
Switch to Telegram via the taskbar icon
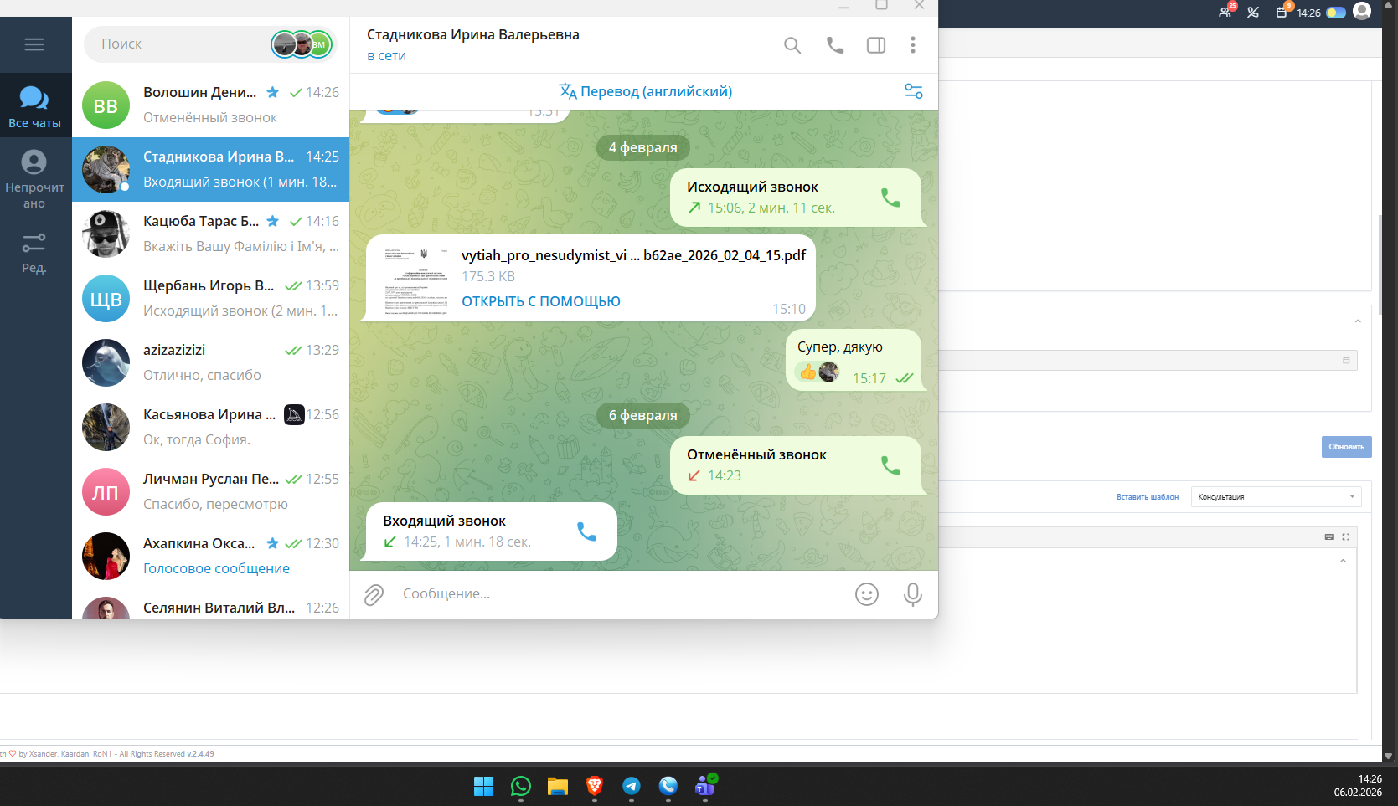click(632, 786)
